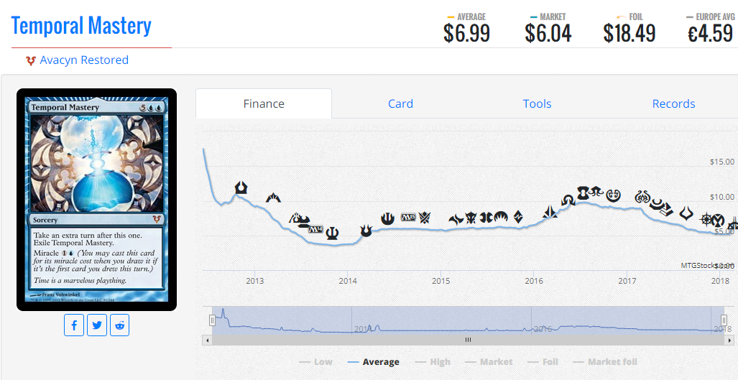Click the Battle for Zendikar marker
The image size is (738, 380).
517,217
